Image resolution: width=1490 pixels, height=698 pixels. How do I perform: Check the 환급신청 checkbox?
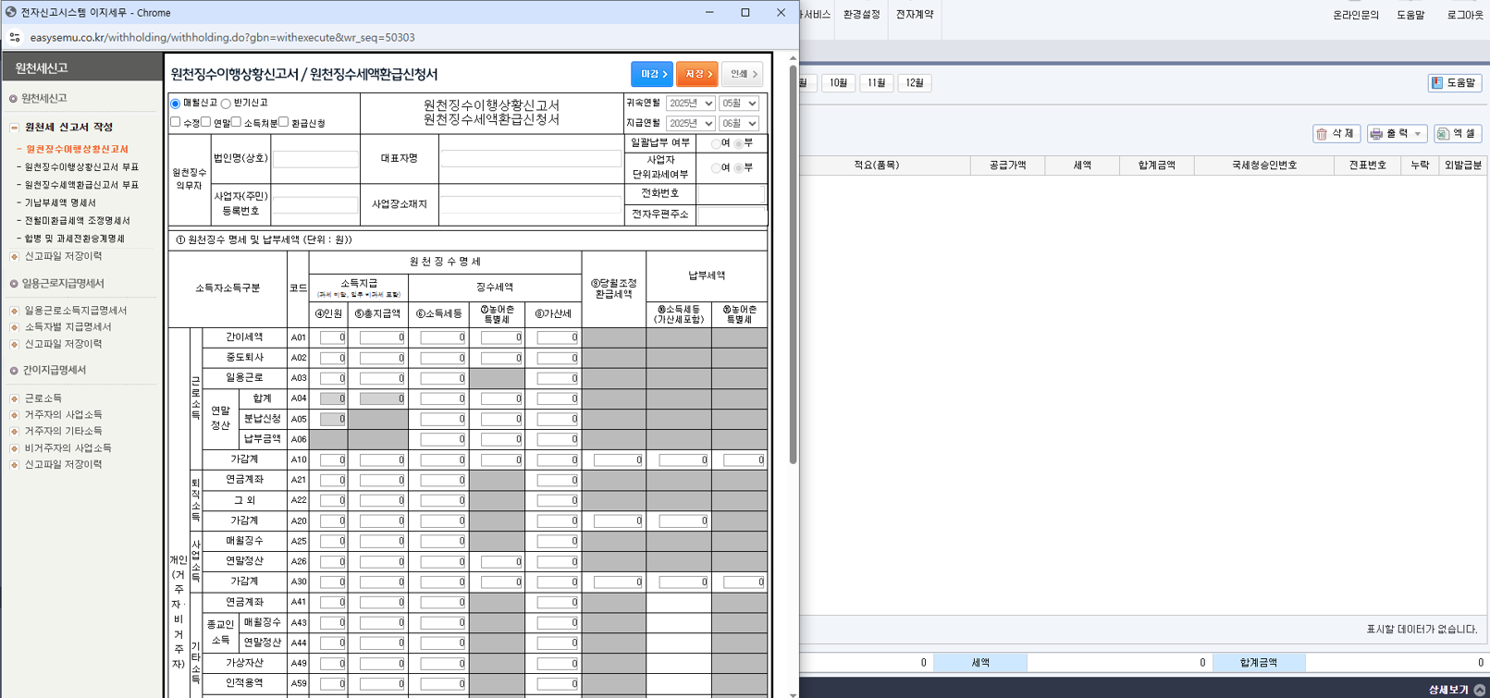click(284, 122)
